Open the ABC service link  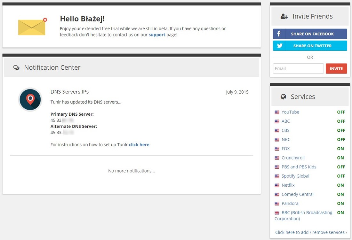tap(285, 121)
